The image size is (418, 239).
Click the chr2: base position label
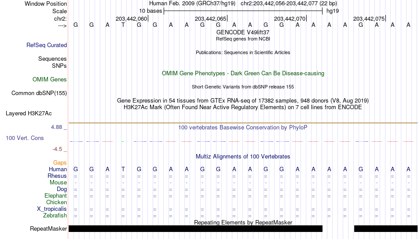pos(61,18)
